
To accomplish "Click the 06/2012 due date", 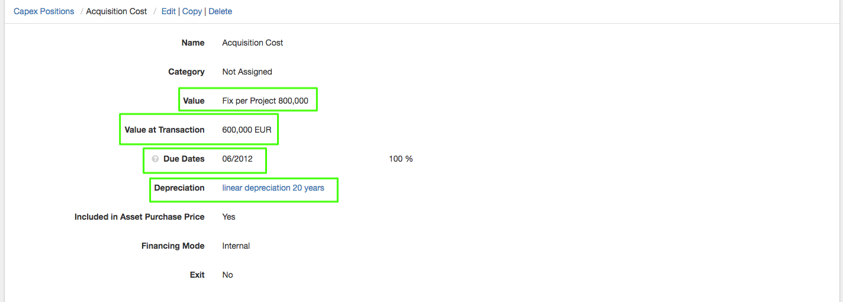I will pyautogui.click(x=237, y=159).
